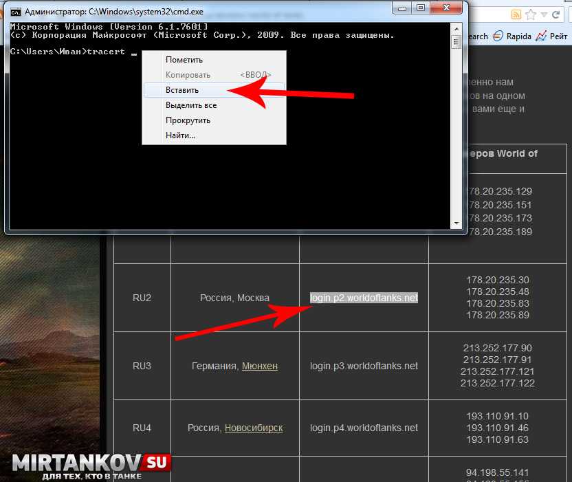Choose Выделить все in the context menu
This screenshot has height=482, width=572.
[x=191, y=105]
